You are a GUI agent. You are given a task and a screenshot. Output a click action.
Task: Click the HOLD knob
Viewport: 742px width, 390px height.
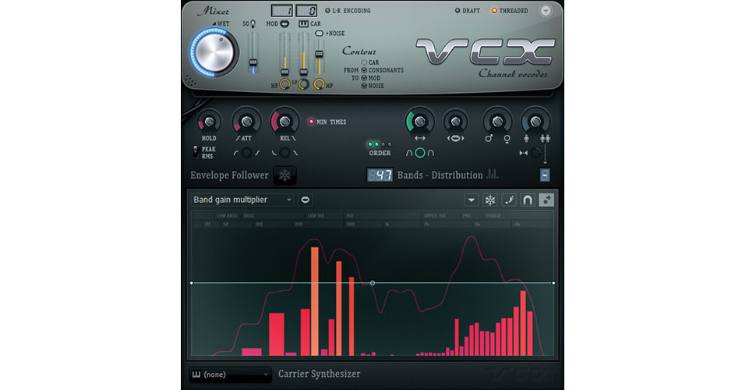[209, 122]
